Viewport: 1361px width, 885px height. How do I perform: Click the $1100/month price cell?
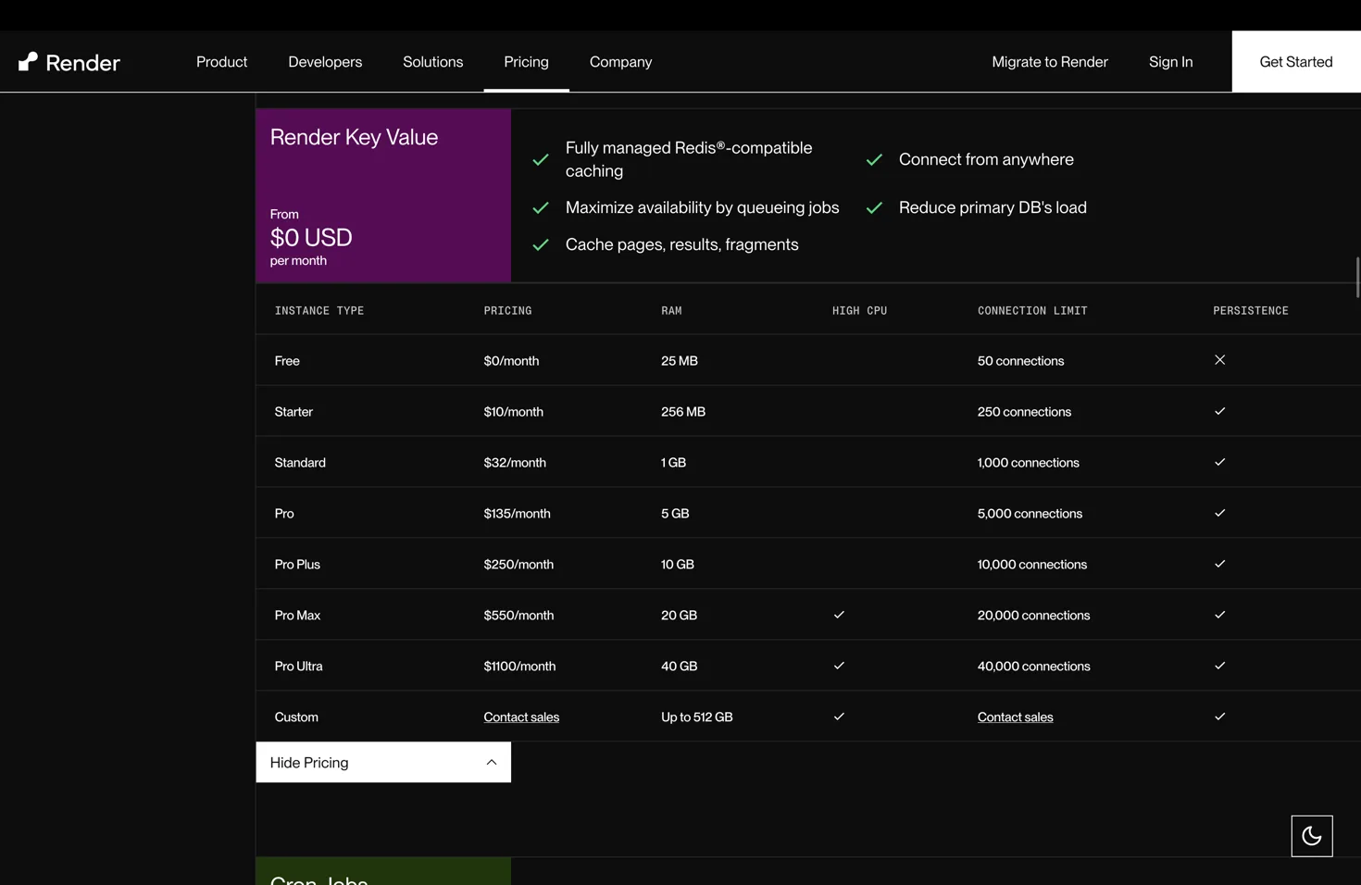tap(519, 667)
